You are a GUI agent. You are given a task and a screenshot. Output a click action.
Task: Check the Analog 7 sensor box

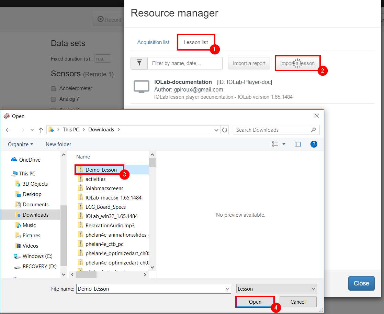(53, 99)
